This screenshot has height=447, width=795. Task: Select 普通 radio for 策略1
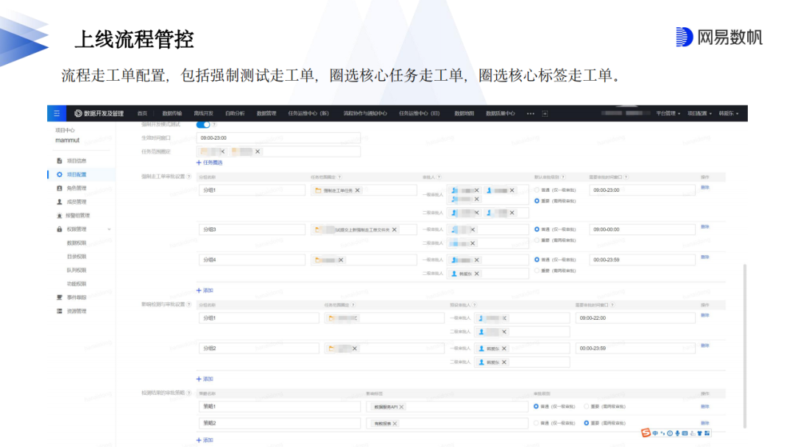[x=536, y=407]
